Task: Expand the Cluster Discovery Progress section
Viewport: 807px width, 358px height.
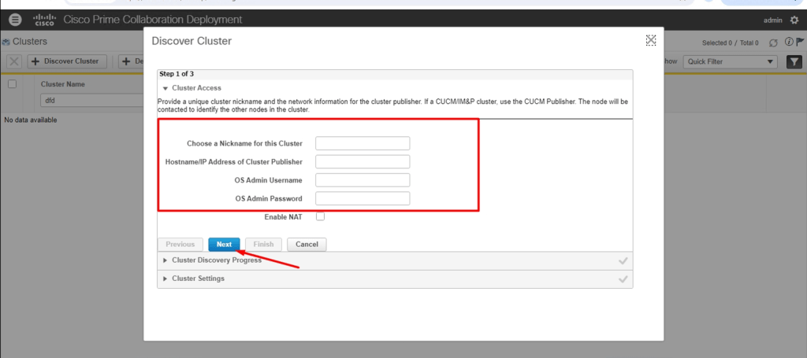Action: click(x=165, y=260)
